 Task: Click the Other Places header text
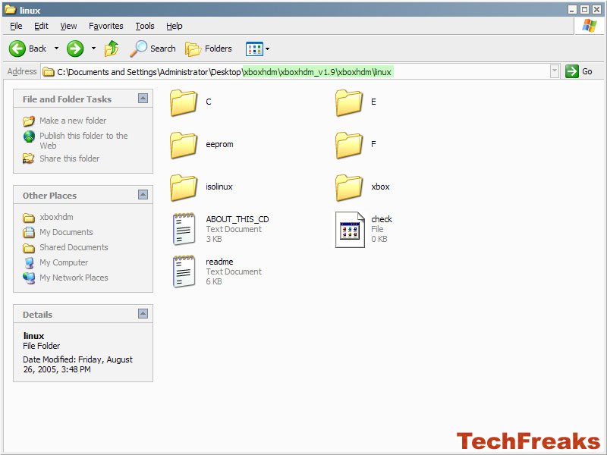49,196
